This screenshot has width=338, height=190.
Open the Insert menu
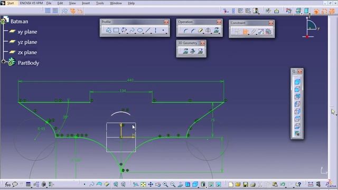click(x=86, y=3)
